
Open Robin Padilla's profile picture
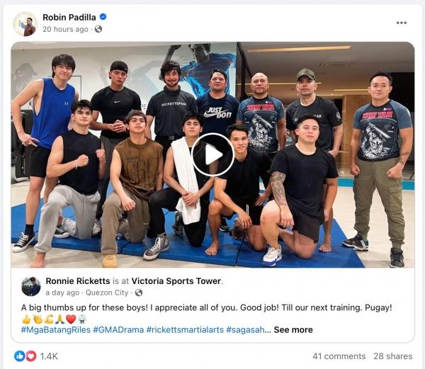[25, 23]
